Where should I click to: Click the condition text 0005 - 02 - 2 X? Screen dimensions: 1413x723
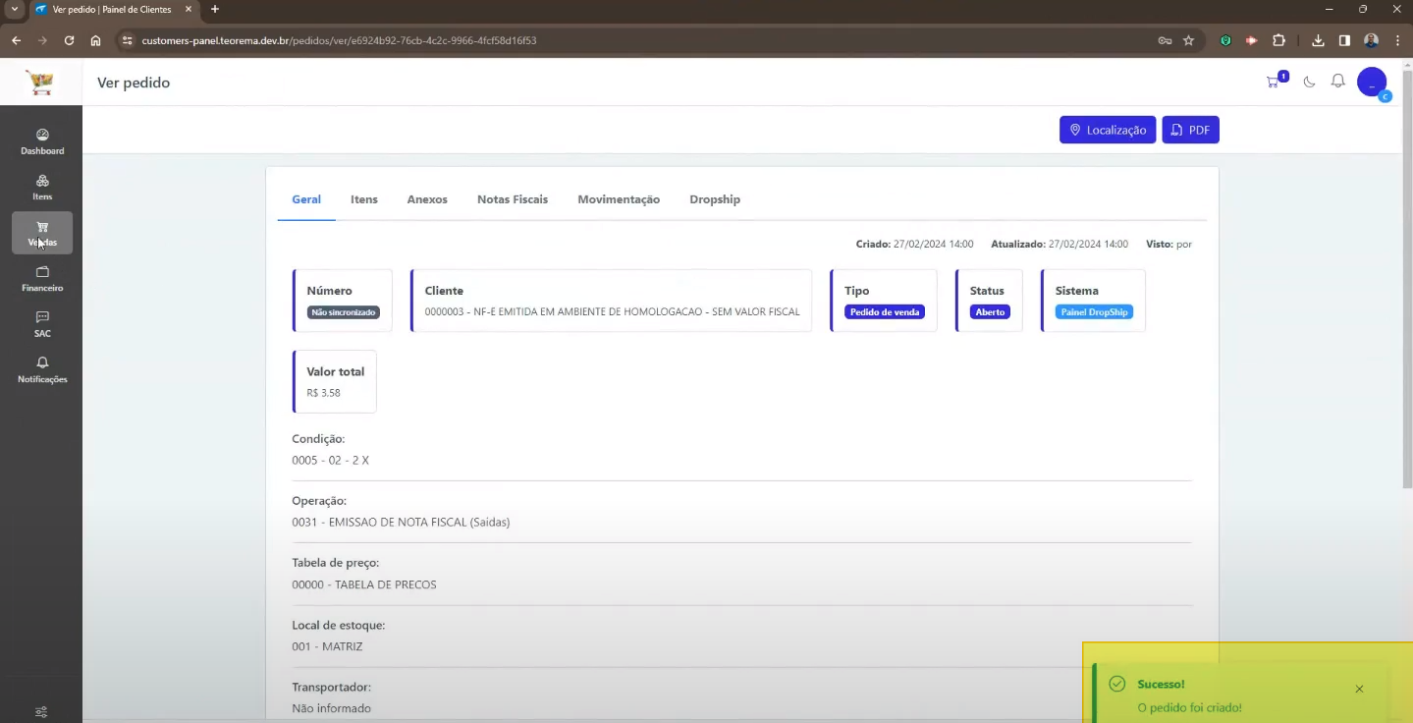(330, 460)
